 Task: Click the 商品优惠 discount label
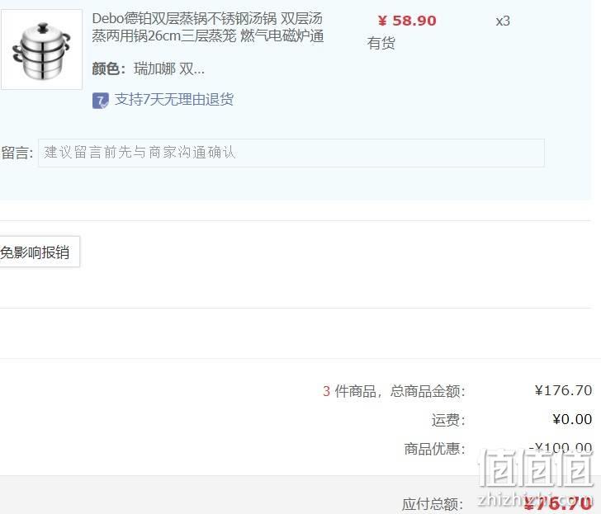point(434,449)
